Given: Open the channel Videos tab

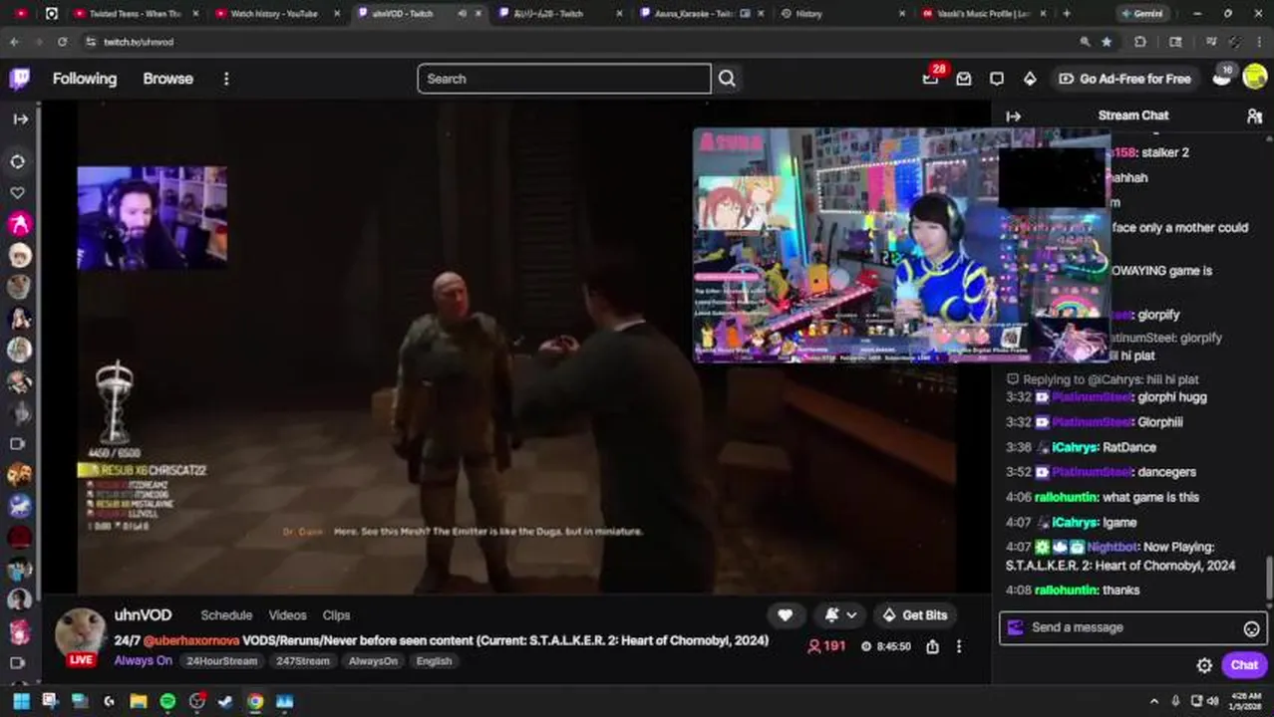Looking at the screenshot, I should pos(287,615).
